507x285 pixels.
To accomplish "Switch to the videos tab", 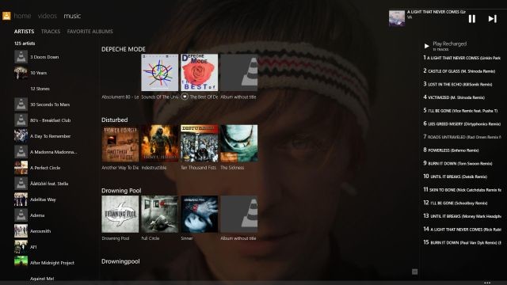I will 48,16.
